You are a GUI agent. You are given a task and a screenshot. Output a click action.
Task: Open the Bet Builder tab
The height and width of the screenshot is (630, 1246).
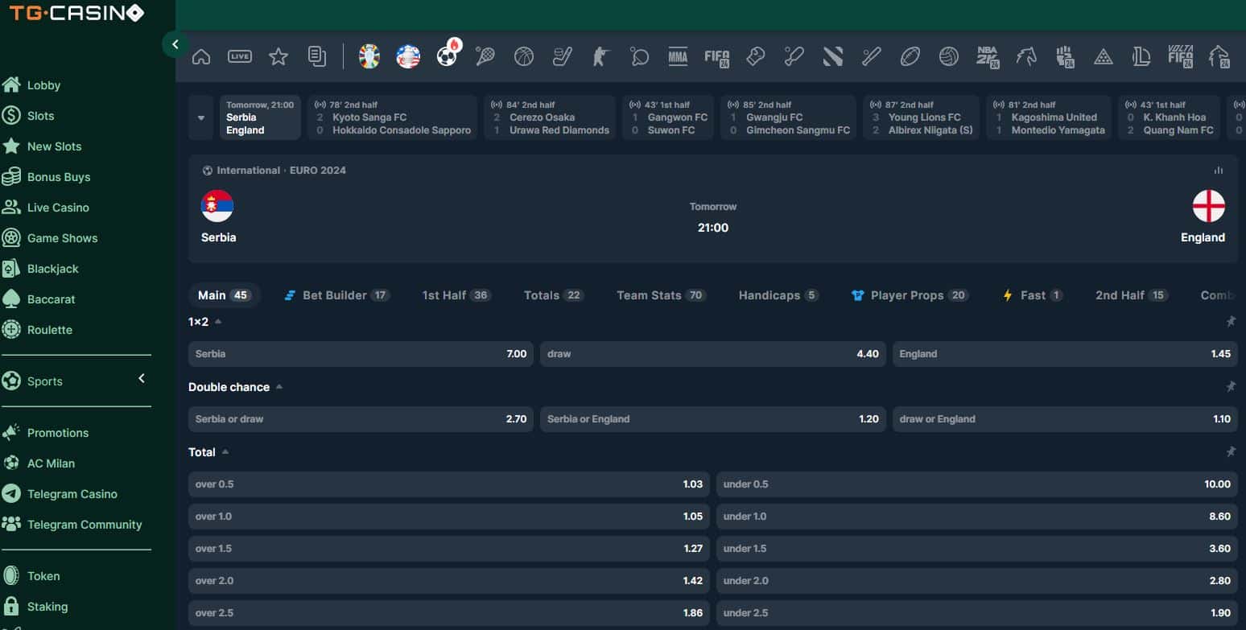click(x=337, y=295)
